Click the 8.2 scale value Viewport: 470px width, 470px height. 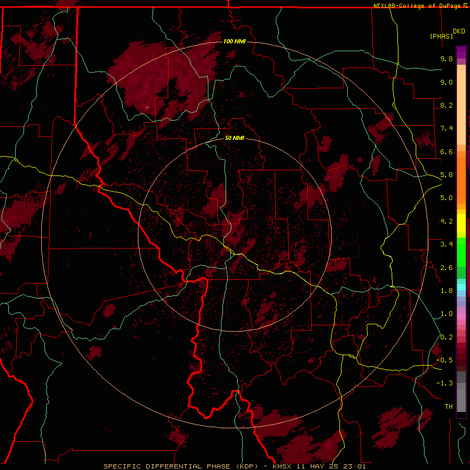(446, 105)
